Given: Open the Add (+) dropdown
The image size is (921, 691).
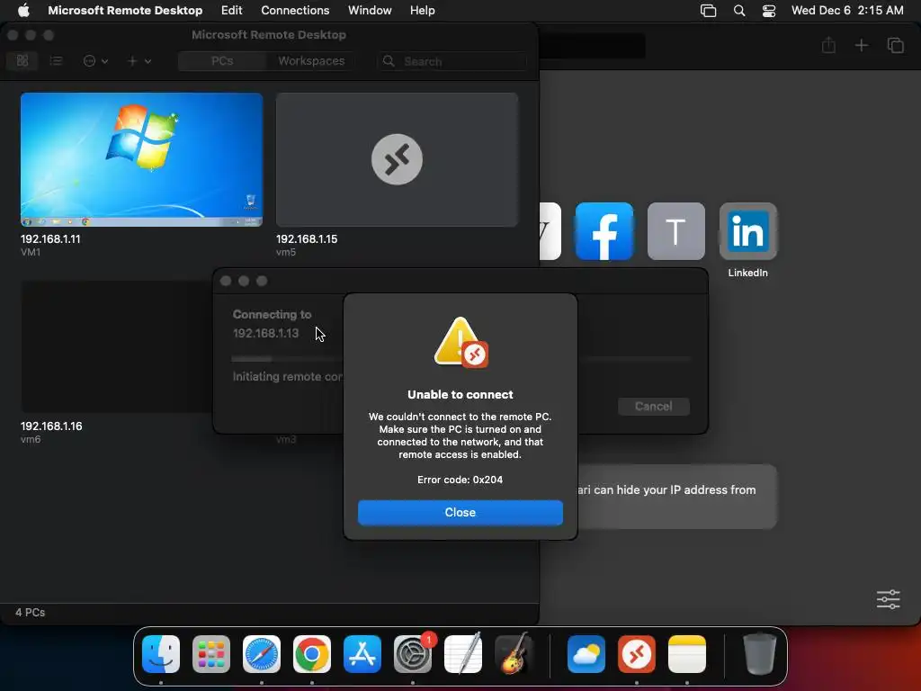Looking at the screenshot, I should click(139, 60).
